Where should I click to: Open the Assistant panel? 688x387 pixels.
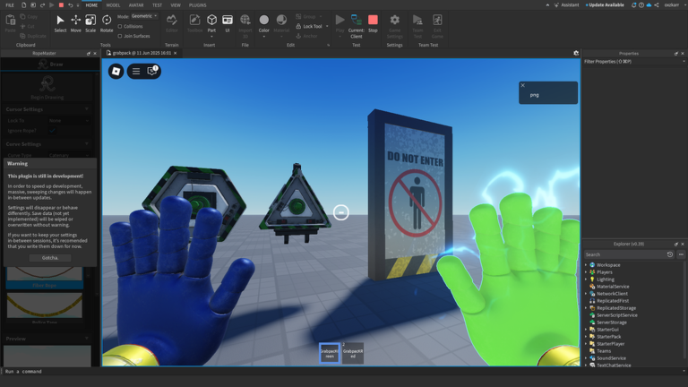(x=566, y=5)
